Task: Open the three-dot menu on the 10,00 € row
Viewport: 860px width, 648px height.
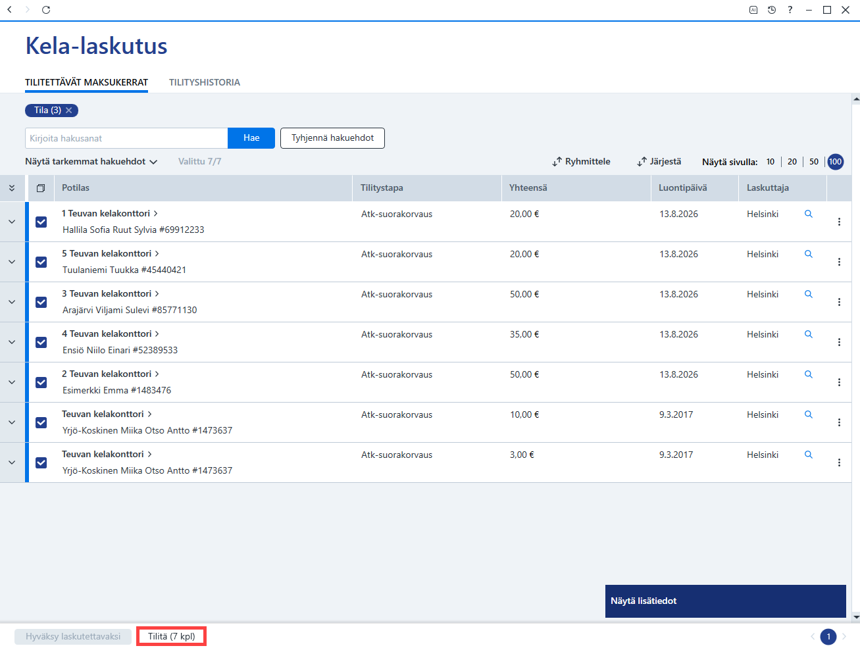Action: 839,422
